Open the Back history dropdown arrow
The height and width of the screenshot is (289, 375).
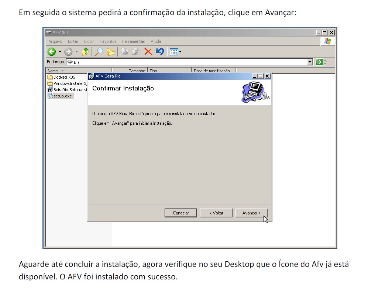click(60, 52)
